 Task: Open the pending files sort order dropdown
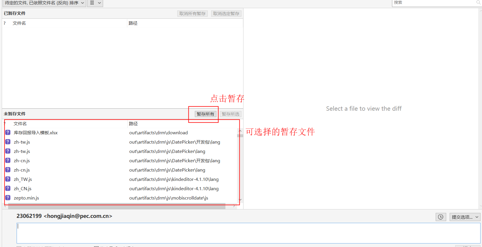coord(44,3)
